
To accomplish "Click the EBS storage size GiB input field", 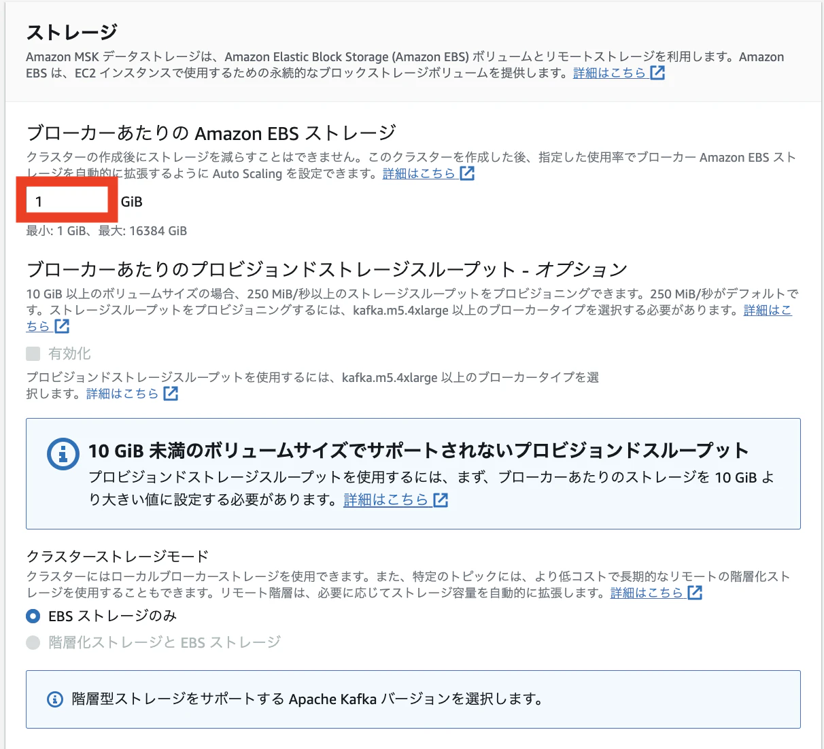I will [x=67, y=201].
